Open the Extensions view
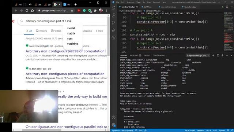The image size is (234, 132). point(114,37)
